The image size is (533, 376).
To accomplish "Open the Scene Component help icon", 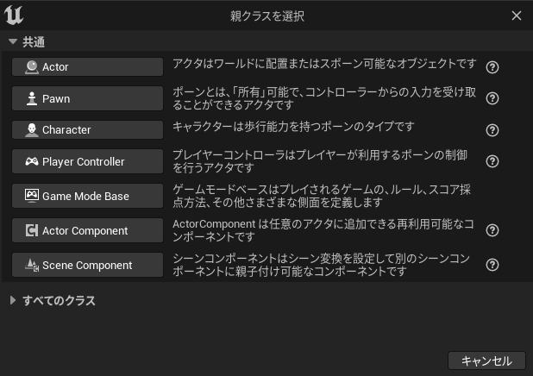I will pos(492,265).
